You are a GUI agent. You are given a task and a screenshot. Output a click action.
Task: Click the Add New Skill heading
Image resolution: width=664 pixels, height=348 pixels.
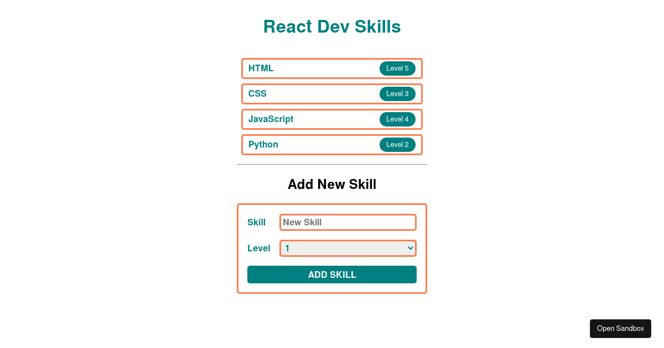(332, 184)
